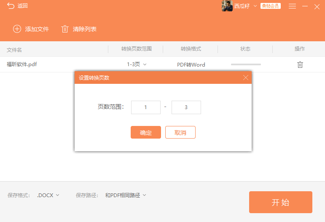Click the PDF转Word format cell
325x222 pixels.
click(191, 64)
